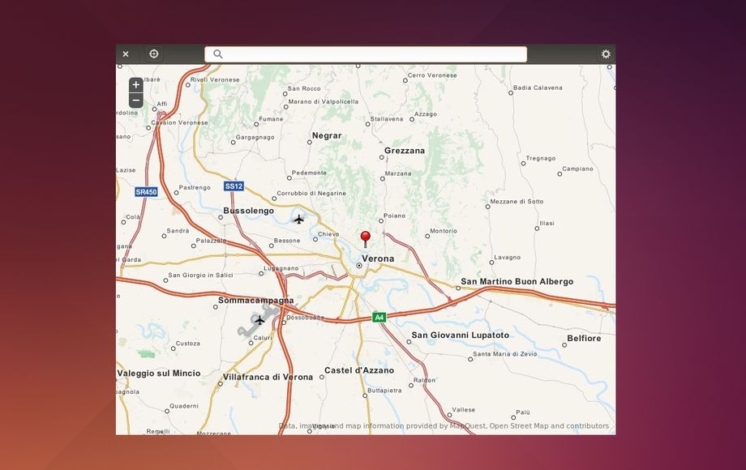Click the SS12 road shield
This screenshot has height=470, width=746.
234,186
